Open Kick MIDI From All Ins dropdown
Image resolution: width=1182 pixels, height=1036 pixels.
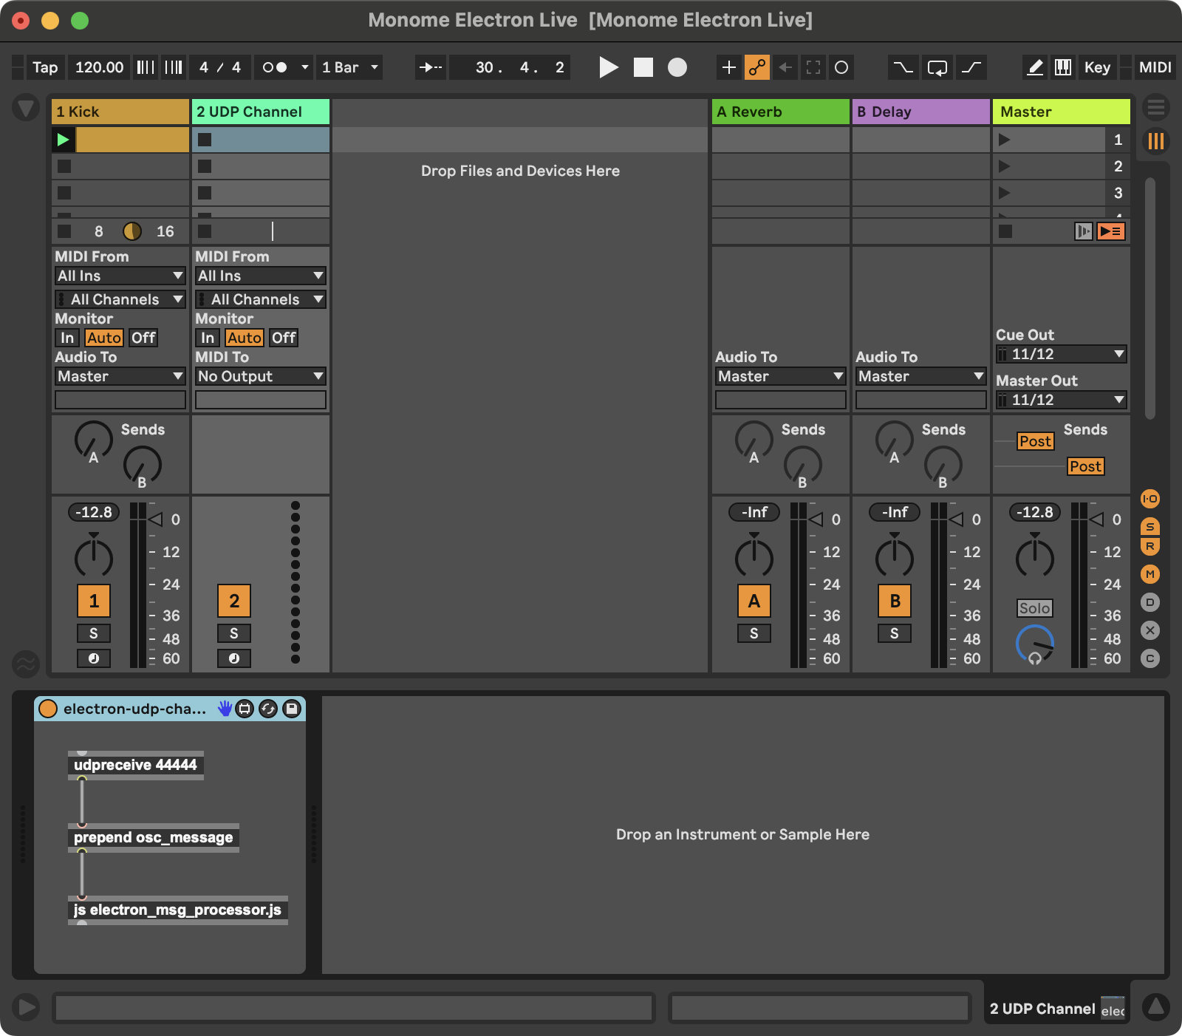click(x=120, y=276)
